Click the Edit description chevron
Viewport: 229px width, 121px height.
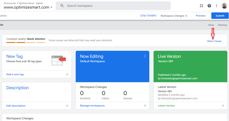pos(67,106)
